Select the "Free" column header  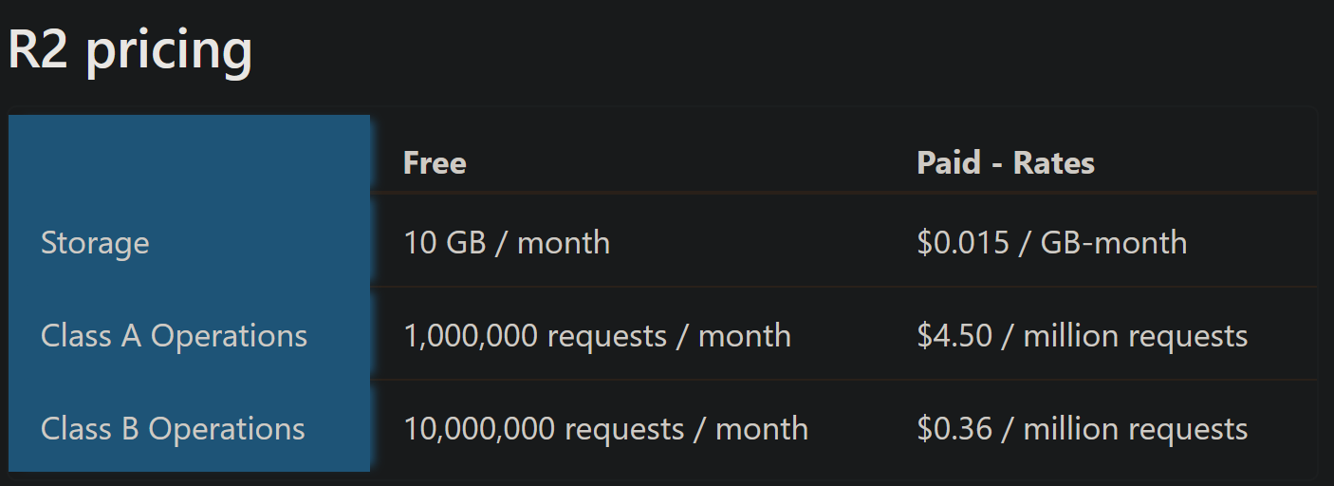[x=435, y=163]
